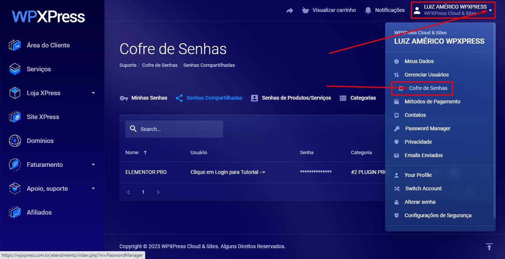Expand the Loja XPress submenu arrow

click(93, 93)
